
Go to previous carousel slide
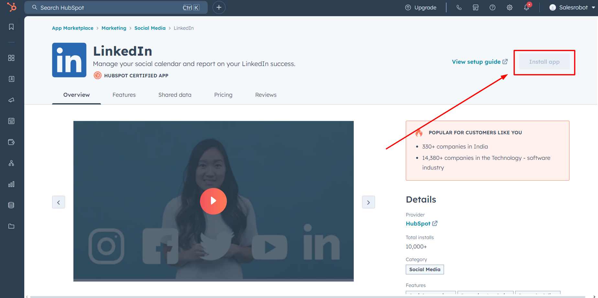coord(59,202)
